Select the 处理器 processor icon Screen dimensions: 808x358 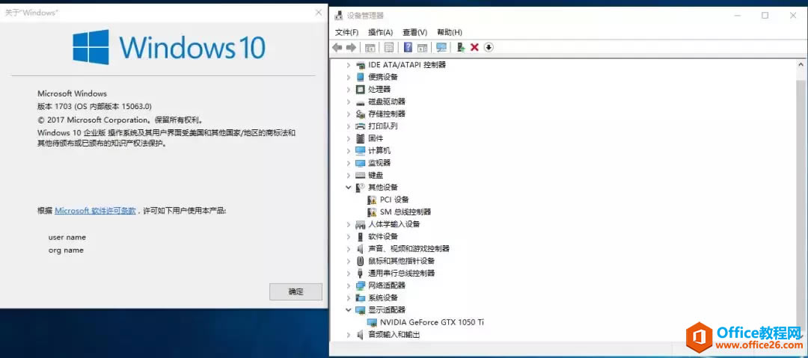click(360, 89)
